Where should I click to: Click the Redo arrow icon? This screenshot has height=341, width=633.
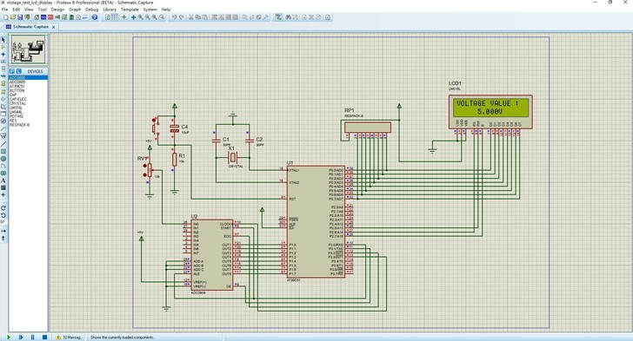click(x=182, y=17)
